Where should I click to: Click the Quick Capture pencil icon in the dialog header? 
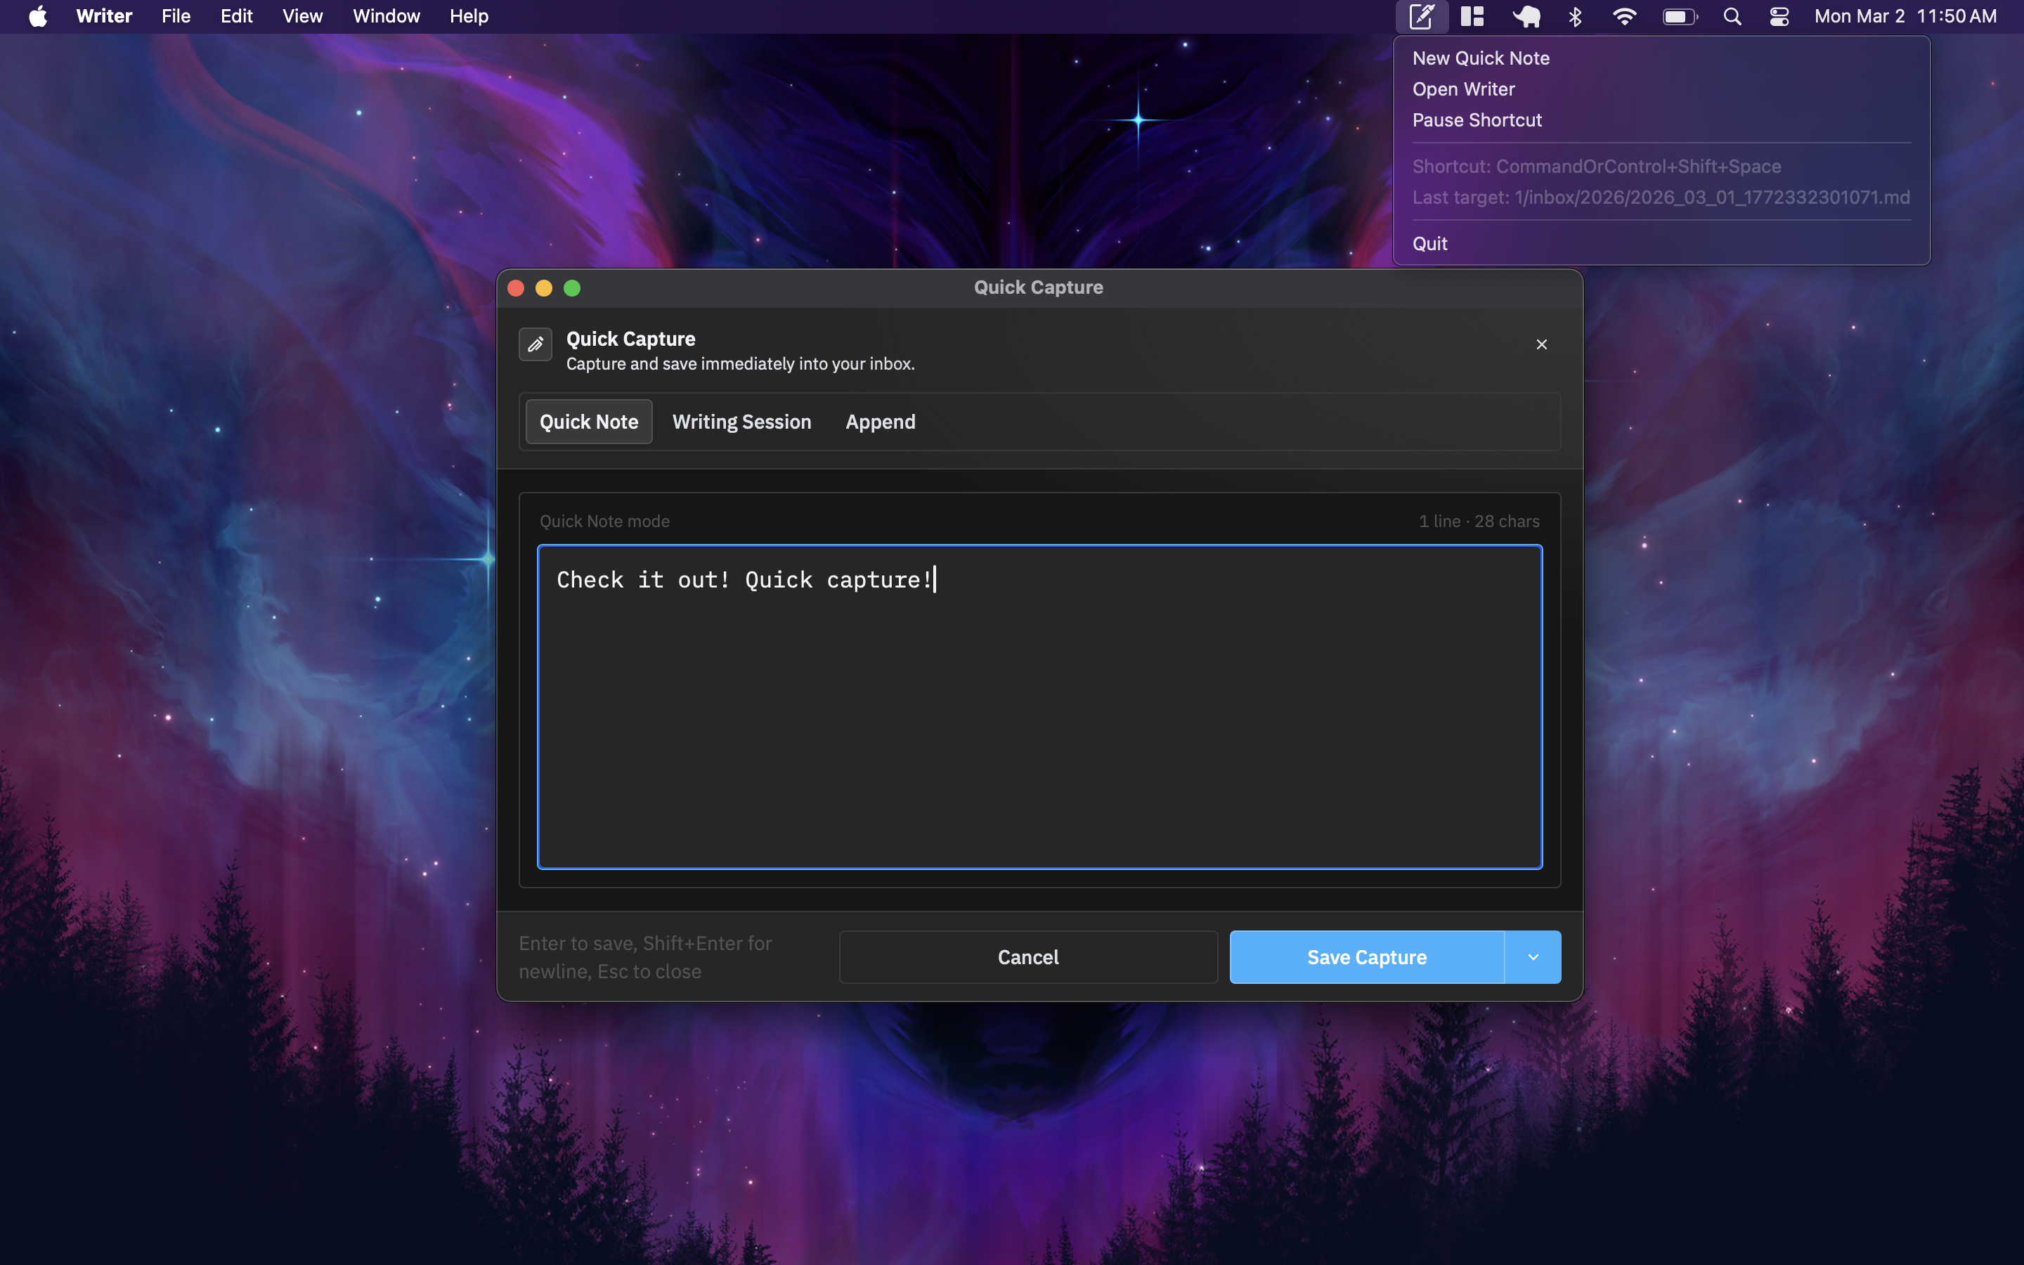(536, 344)
